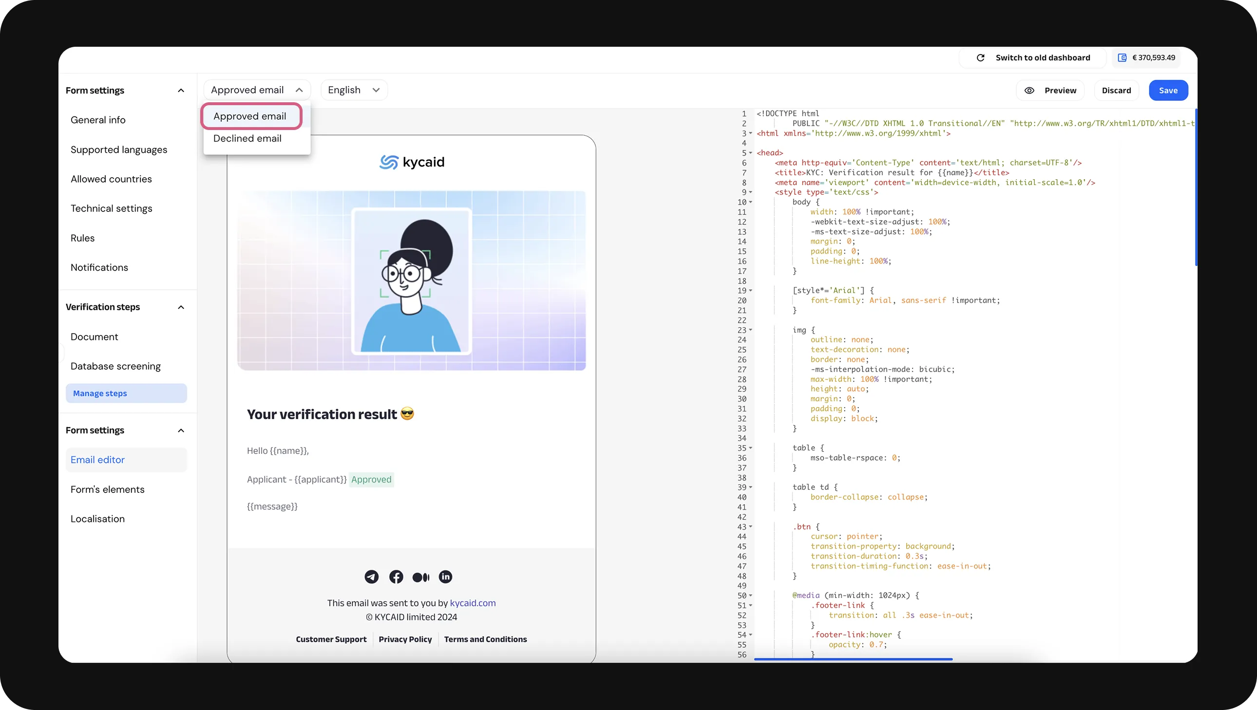Select Declined email from the dropdown
The image size is (1257, 710).
coord(248,138)
